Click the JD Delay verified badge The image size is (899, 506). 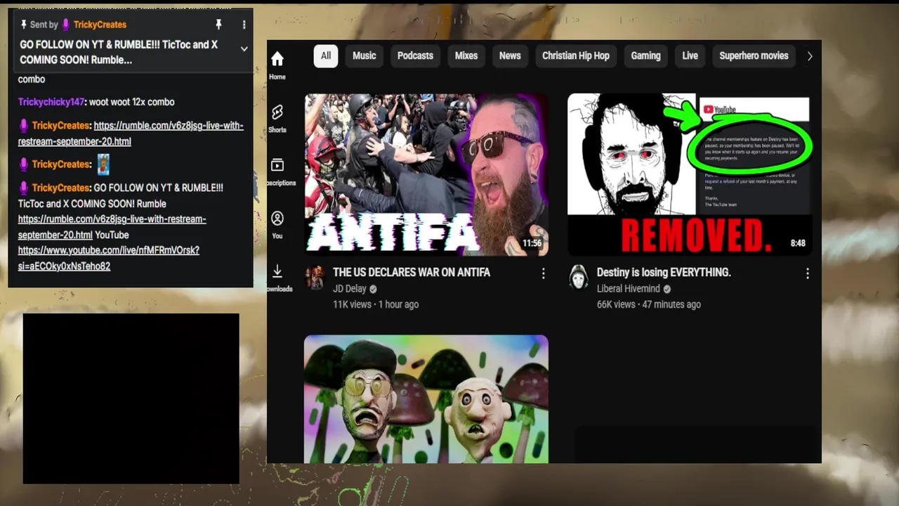pos(373,289)
